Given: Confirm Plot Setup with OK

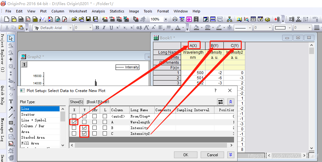Looking at the screenshot, I should click(x=186, y=155).
